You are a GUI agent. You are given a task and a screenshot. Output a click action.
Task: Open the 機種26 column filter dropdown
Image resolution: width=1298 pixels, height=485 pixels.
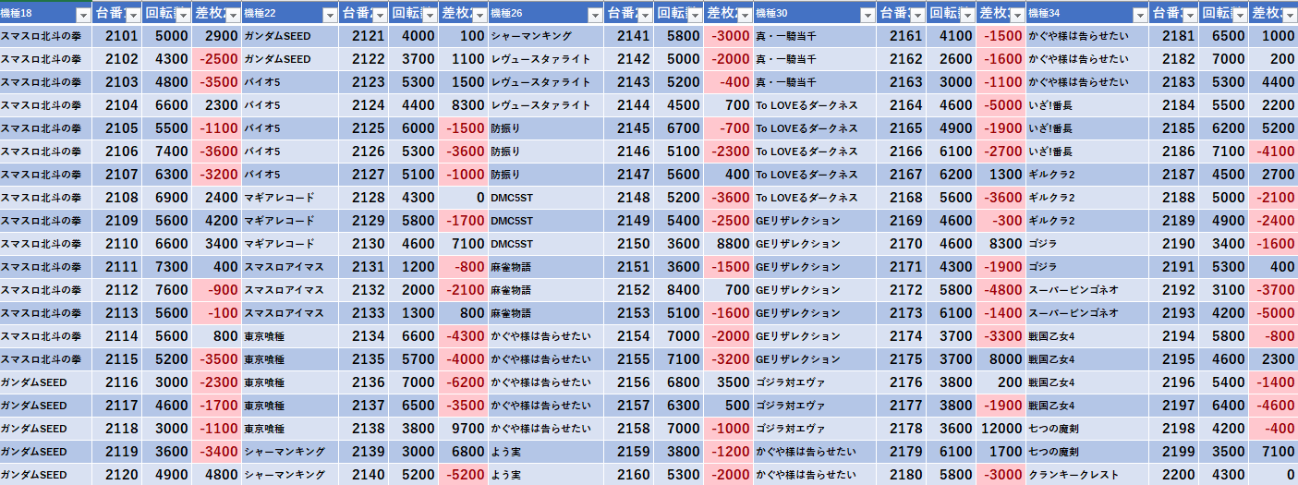[x=595, y=15]
